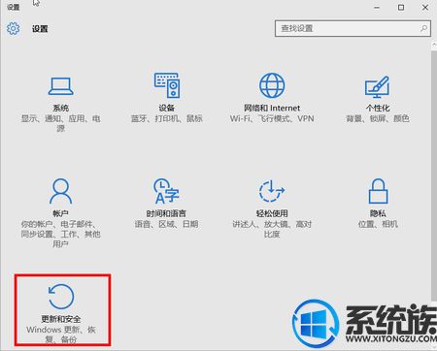437x351 pixels.
Task: Click the 背景、锁屏、颜色 description
Action: coord(378,118)
